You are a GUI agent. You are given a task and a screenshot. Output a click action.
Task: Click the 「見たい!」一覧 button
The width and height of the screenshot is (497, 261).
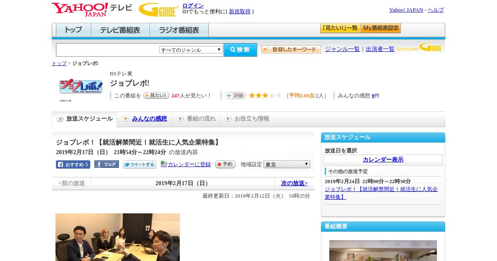pos(340,28)
